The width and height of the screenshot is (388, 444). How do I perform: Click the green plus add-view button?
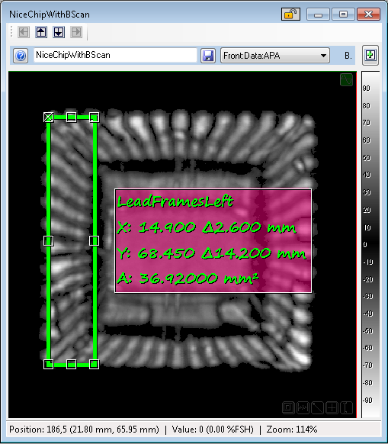pyautogui.click(x=370, y=55)
